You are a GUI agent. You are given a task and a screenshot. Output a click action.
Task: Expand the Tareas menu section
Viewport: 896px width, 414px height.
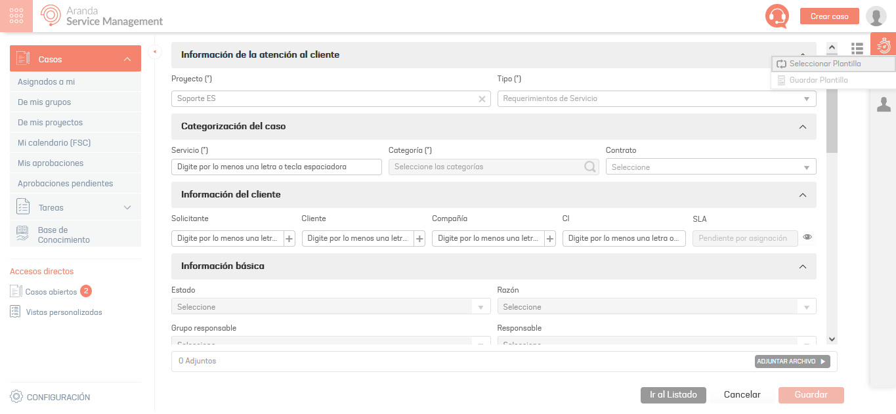click(127, 207)
